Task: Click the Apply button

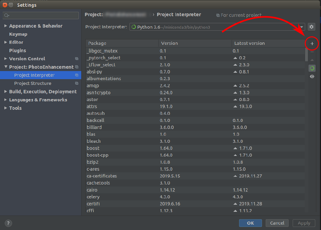Action: point(304,223)
